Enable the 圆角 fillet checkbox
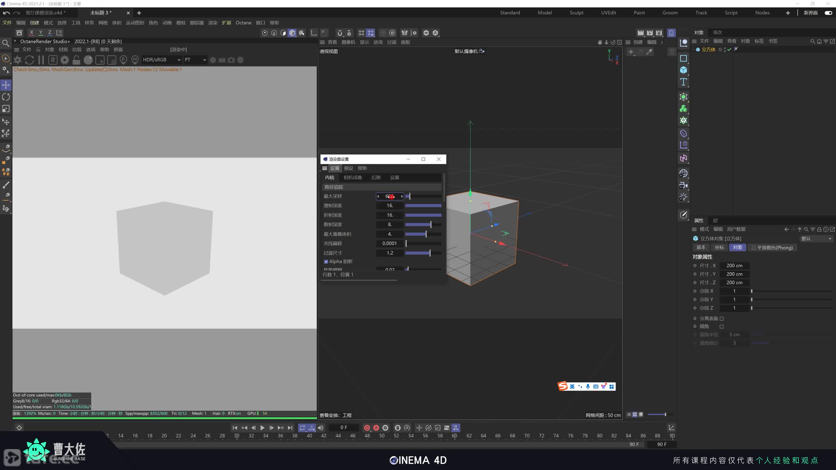Image resolution: width=836 pixels, height=470 pixels. coord(722,326)
